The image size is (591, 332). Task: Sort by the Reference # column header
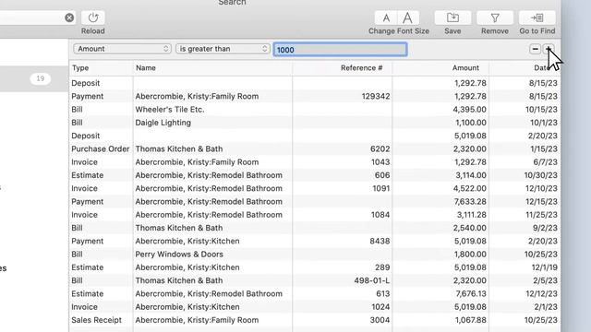point(343,67)
